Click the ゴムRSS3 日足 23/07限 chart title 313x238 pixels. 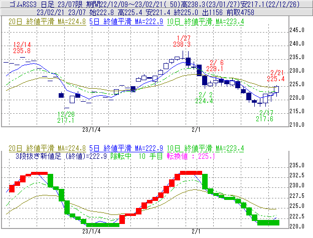tap(46, 4)
